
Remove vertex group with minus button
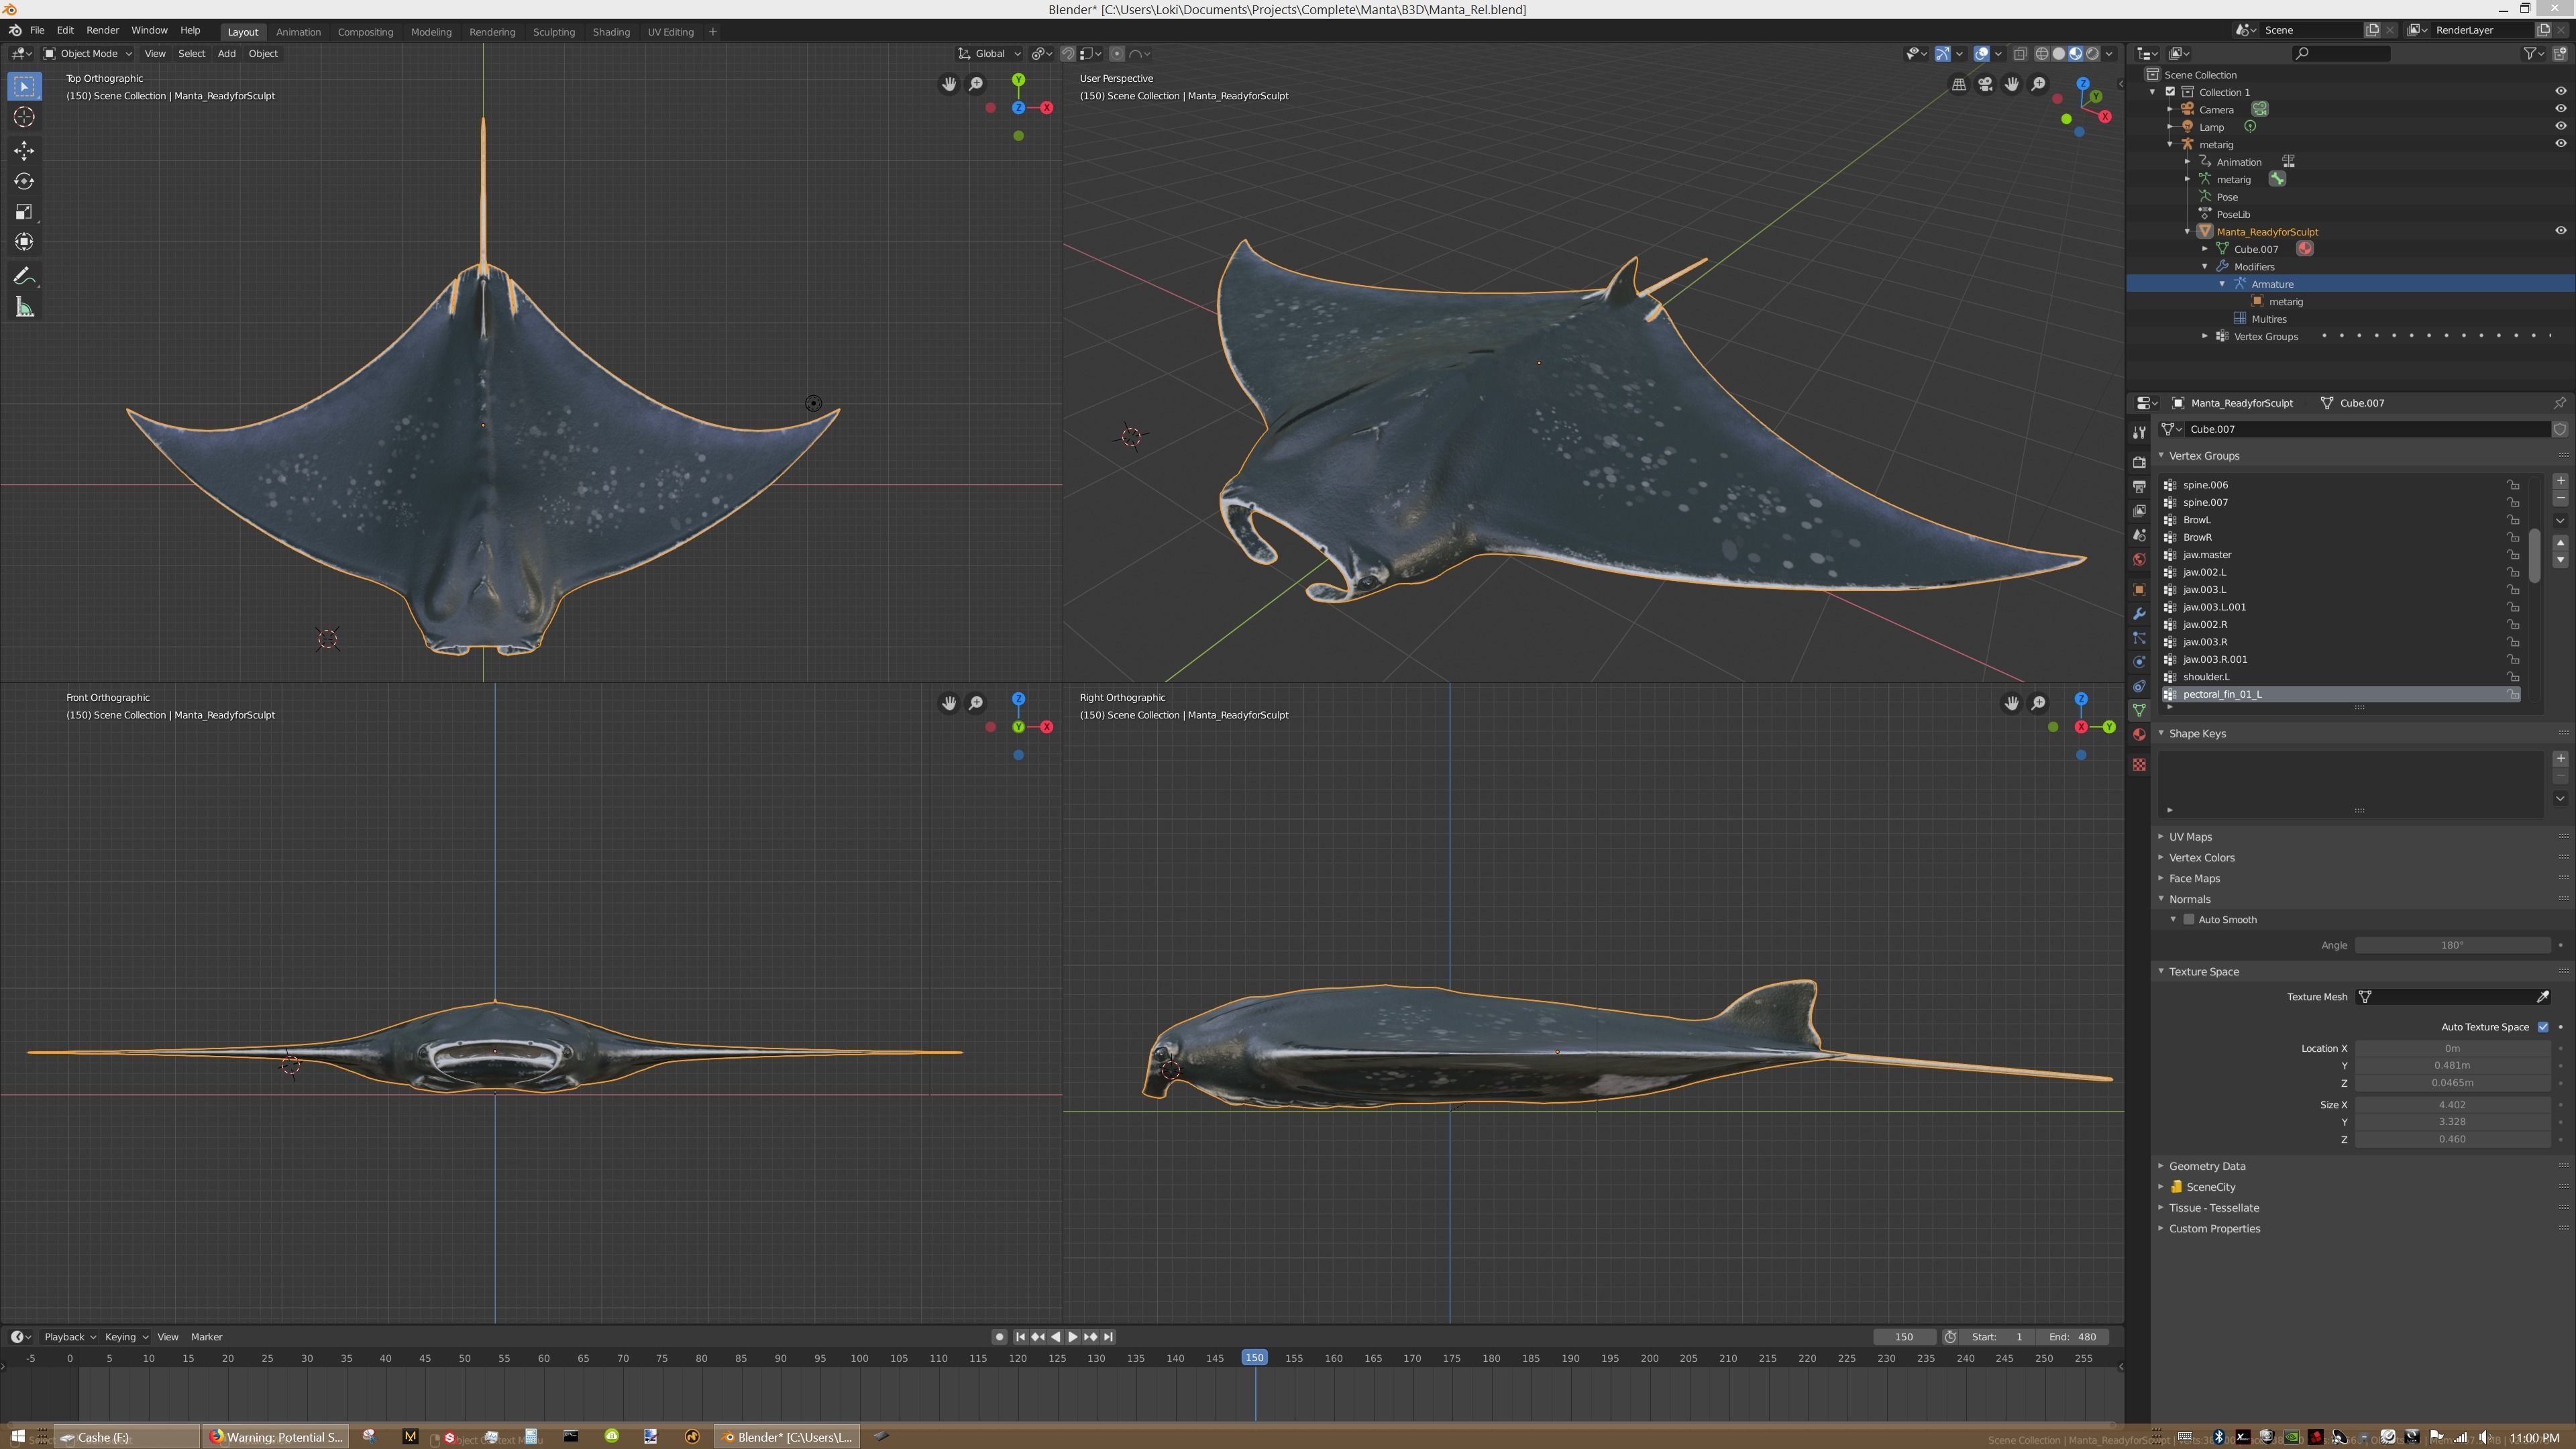(x=2560, y=499)
